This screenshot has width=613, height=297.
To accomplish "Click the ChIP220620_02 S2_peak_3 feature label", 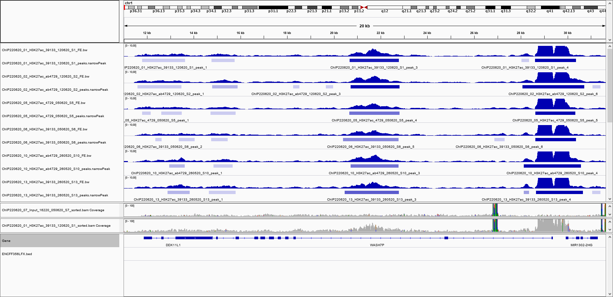I will 296,94.
